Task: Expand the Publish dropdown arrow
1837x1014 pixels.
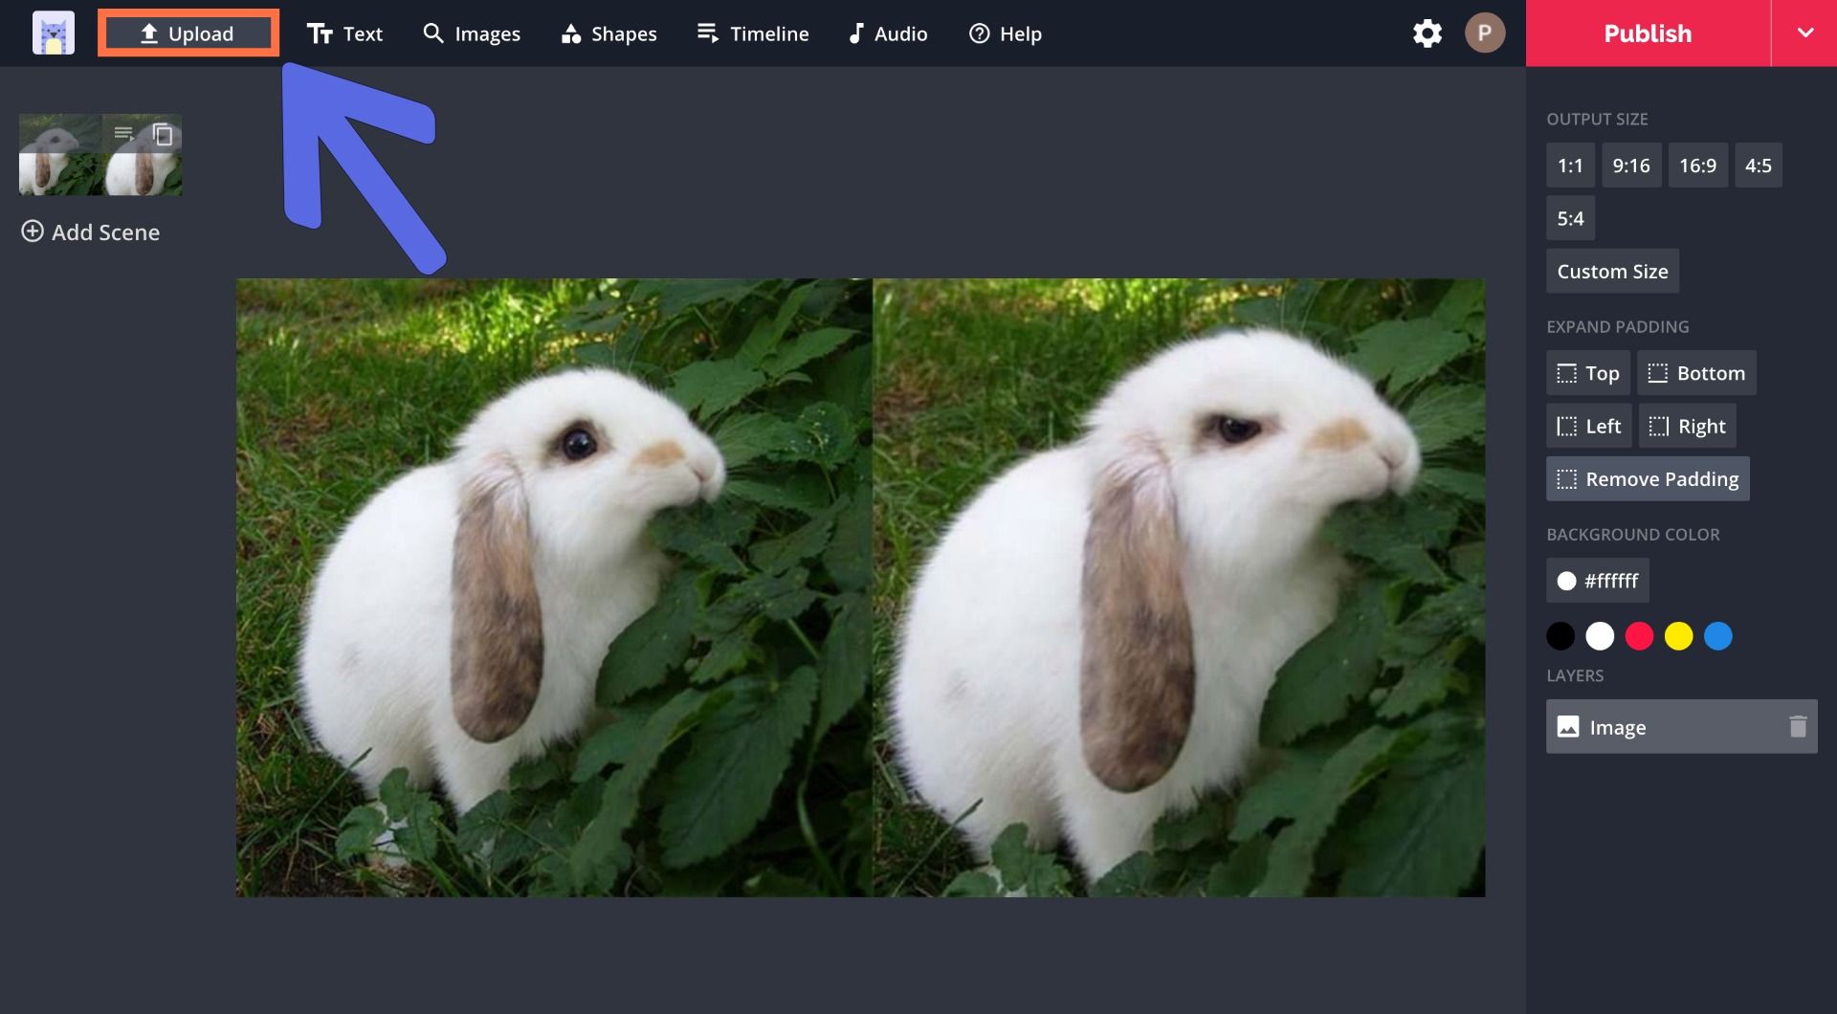Action: point(1804,33)
